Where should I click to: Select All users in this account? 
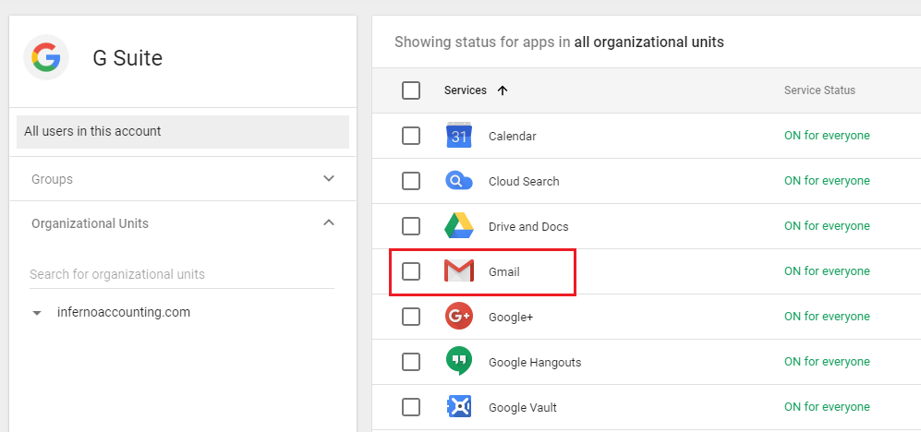(183, 131)
